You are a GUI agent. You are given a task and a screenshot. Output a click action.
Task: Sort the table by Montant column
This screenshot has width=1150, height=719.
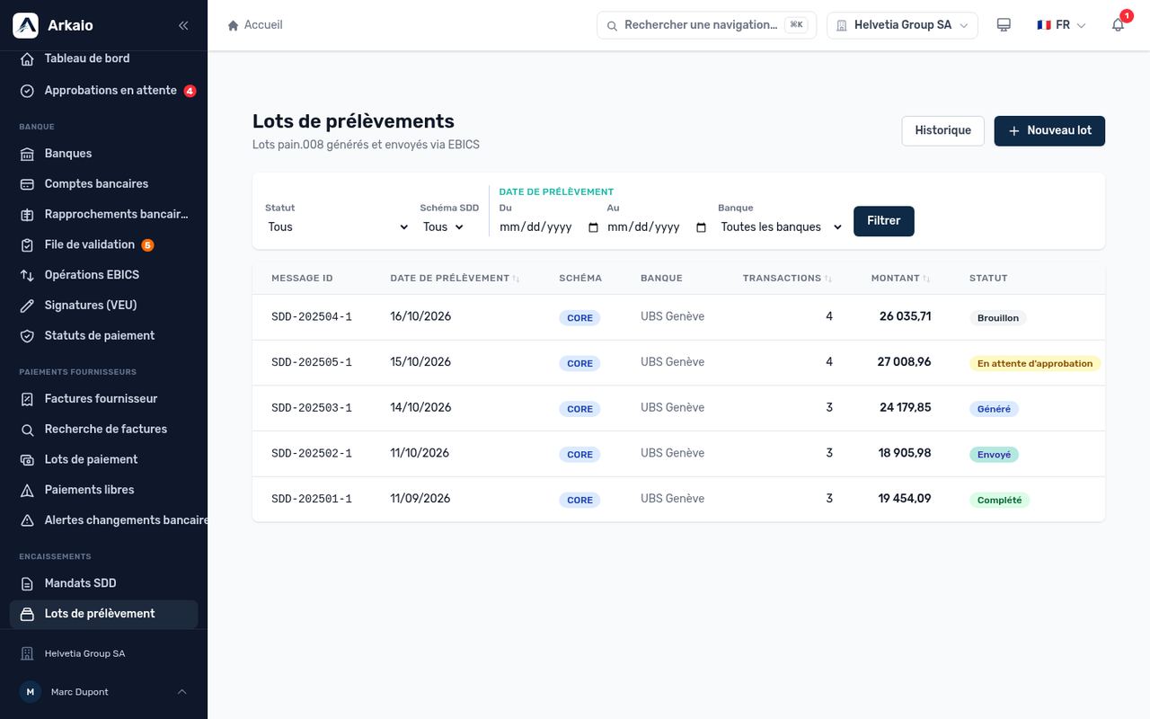point(900,279)
